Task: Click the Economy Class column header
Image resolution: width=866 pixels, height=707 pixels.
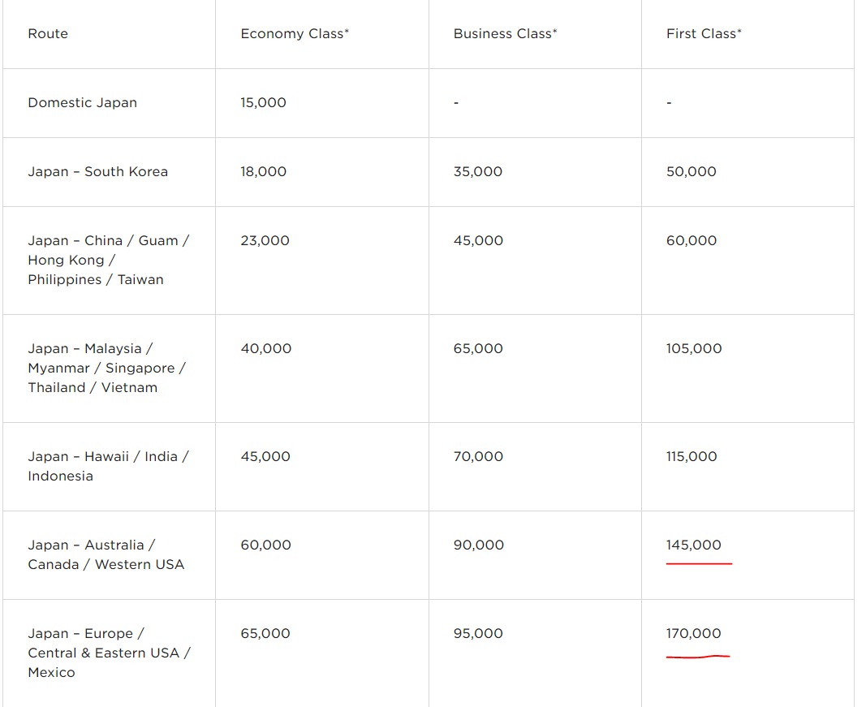Action: 295,34
